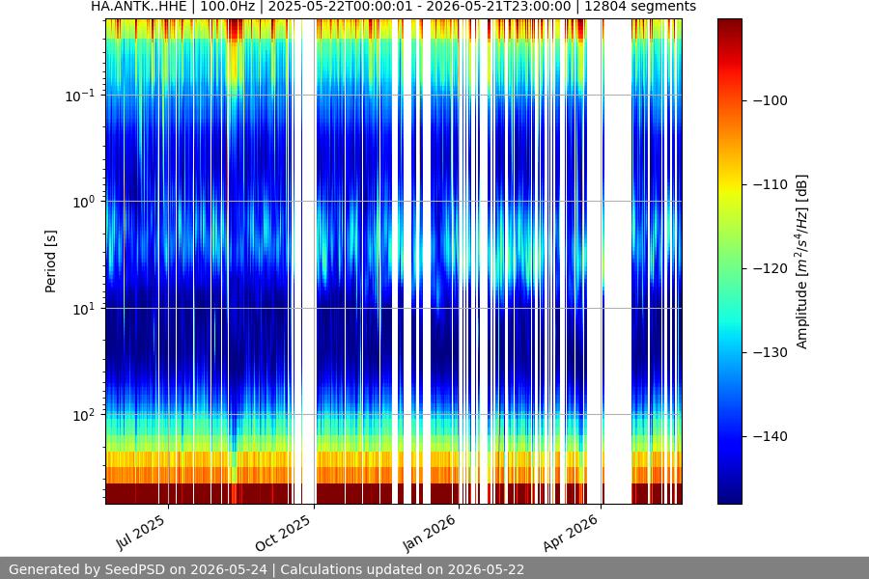The width and height of the screenshot is (869, 579).
Task: Click the 10⁰ period tick label
Action: click(84, 202)
